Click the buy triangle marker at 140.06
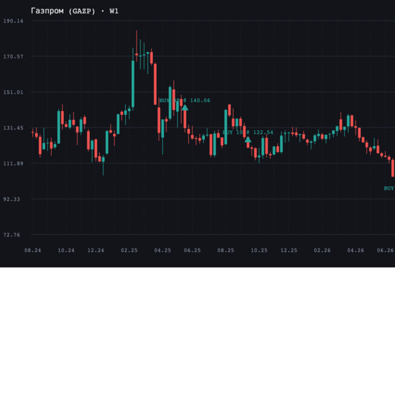This screenshot has height=395, width=395. [x=185, y=108]
